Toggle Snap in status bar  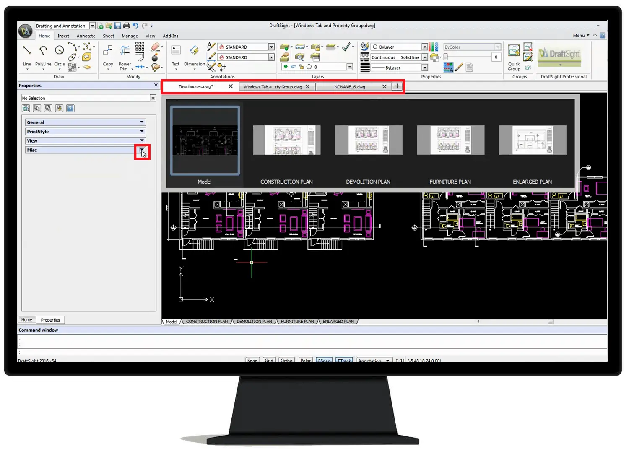pyautogui.click(x=252, y=360)
